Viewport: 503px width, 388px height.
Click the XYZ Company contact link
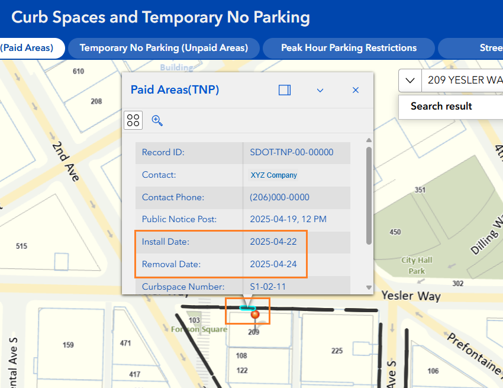coord(274,175)
